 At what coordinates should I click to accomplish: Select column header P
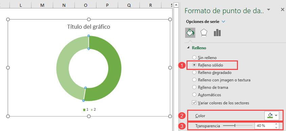(107, 5)
